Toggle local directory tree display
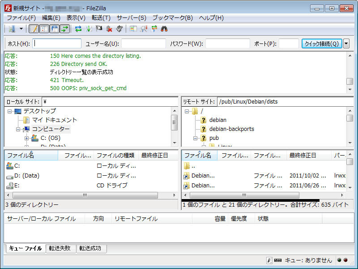 [x=44, y=29]
